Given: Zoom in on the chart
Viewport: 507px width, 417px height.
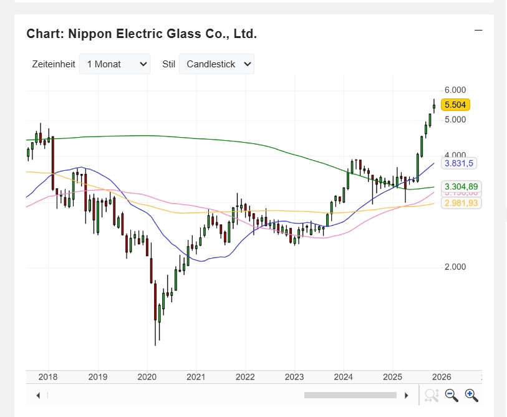Looking at the screenshot, I should [471, 395].
